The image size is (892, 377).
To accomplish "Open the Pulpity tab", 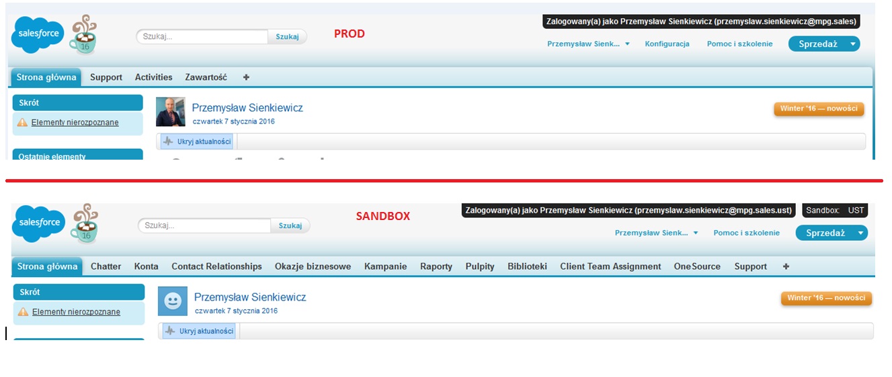I will (x=479, y=266).
